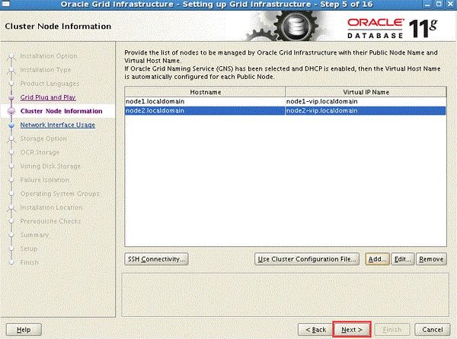Click the Voting Disk Storage step
The width and height of the screenshot is (457, 339).
pos(50,166)
